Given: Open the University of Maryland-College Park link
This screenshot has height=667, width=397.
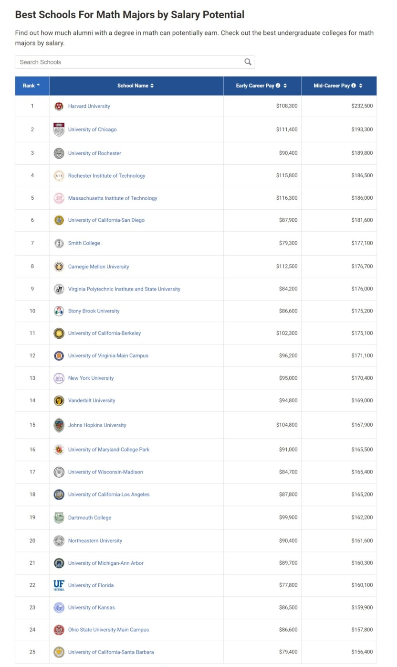Looking at the screenshot, I should coord(109,450).
